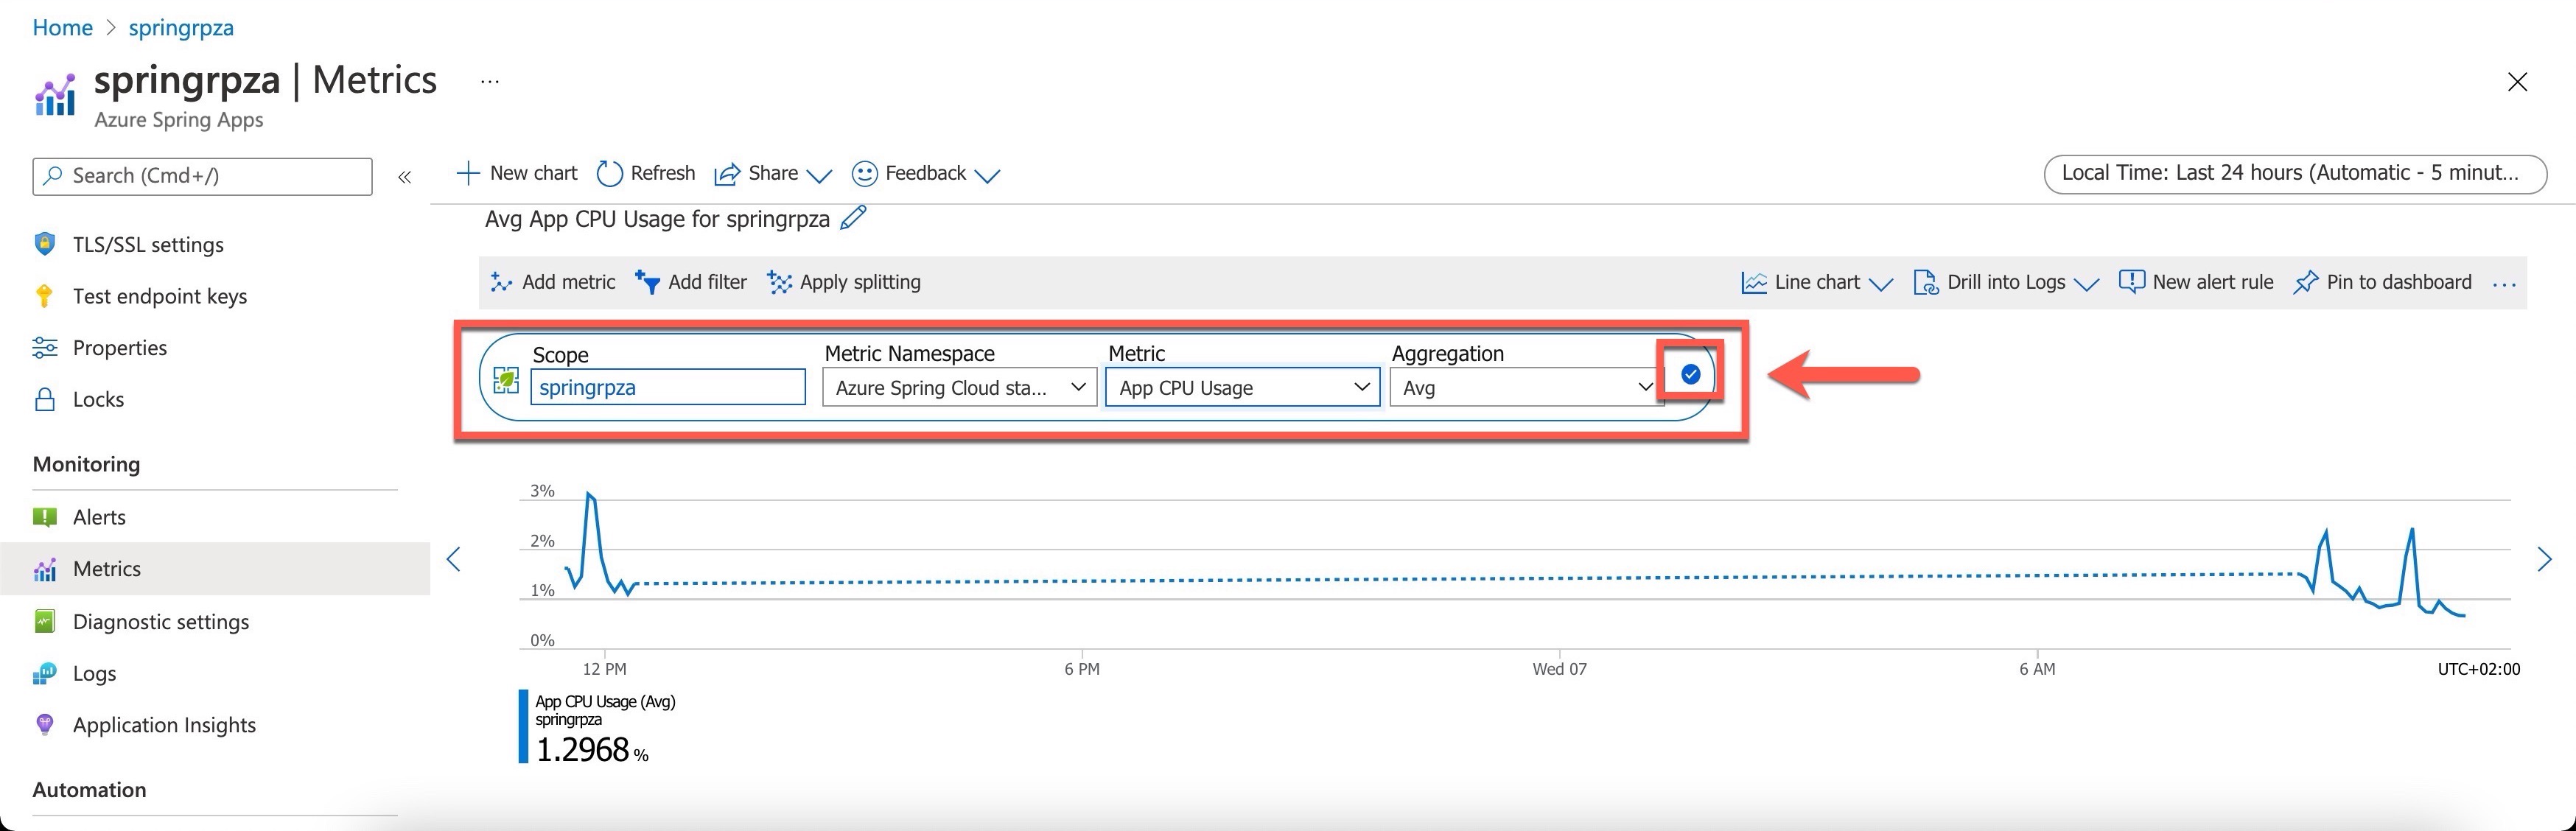Click the 12 PM axis label
The image size is (2576, 831).
(605, 669)
